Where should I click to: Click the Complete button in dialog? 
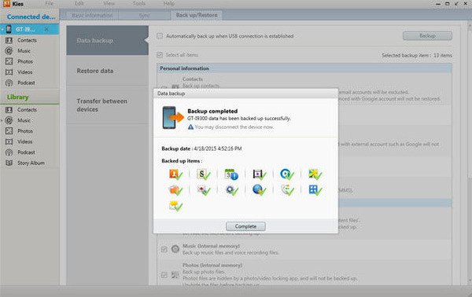[x=245, y=226]
